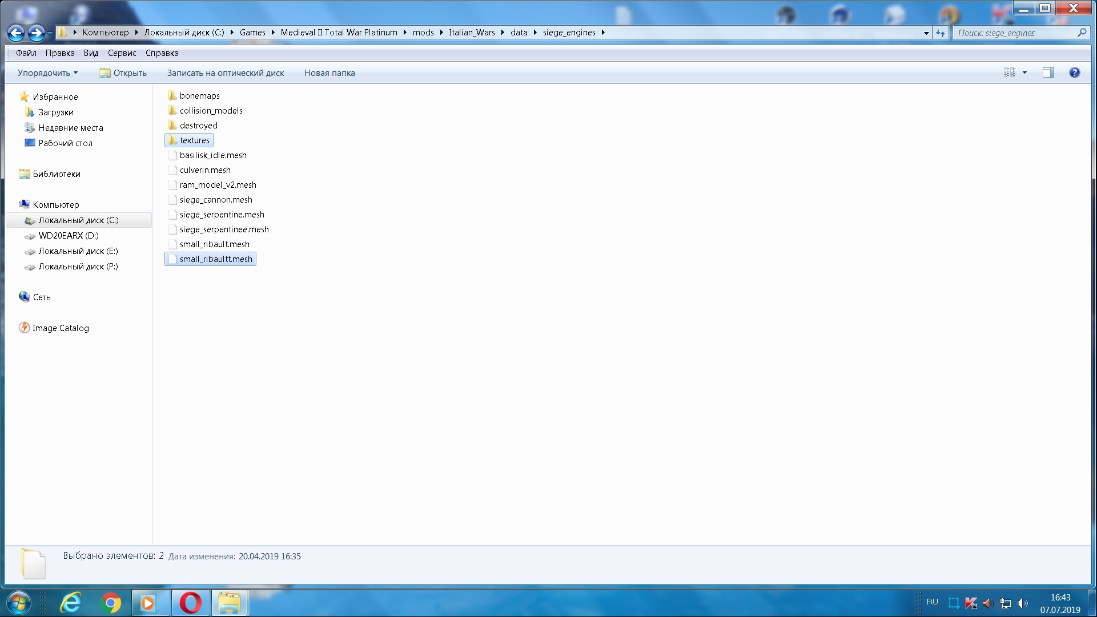The height and width of the screenshot is (617, 1097).
Task: Open Kaspersky from the system tray
Action: pyautogui.click(x=971, y=603)
